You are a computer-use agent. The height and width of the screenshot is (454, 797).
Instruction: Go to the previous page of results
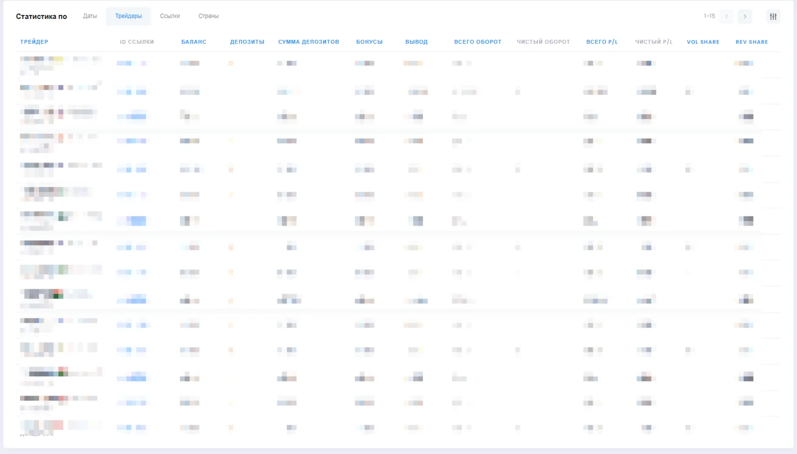[x=727, y=17]
